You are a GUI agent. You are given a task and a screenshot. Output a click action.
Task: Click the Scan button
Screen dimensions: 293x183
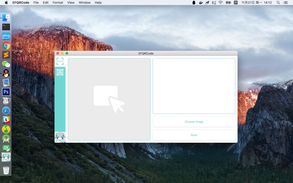click(x=194, y=135)
